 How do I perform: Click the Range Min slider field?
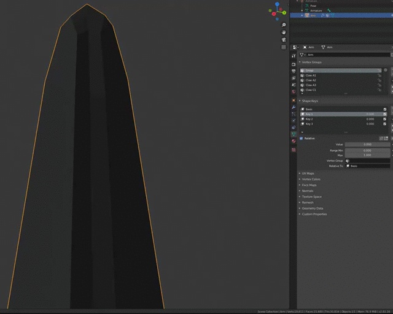[367, 150]
